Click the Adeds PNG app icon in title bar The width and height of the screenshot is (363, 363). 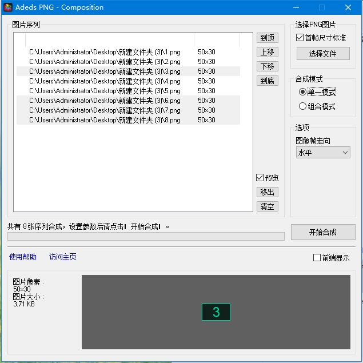[x=8, y=7]
